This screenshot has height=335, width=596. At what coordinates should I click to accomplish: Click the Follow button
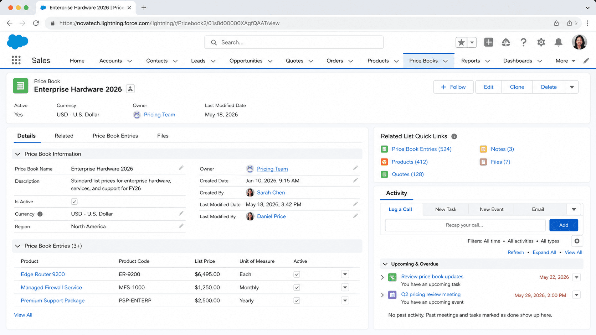pos(453,87)
